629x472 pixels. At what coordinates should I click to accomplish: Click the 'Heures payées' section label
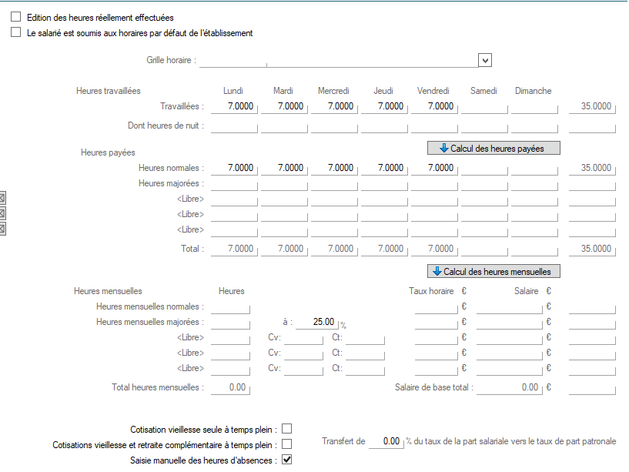108,152
